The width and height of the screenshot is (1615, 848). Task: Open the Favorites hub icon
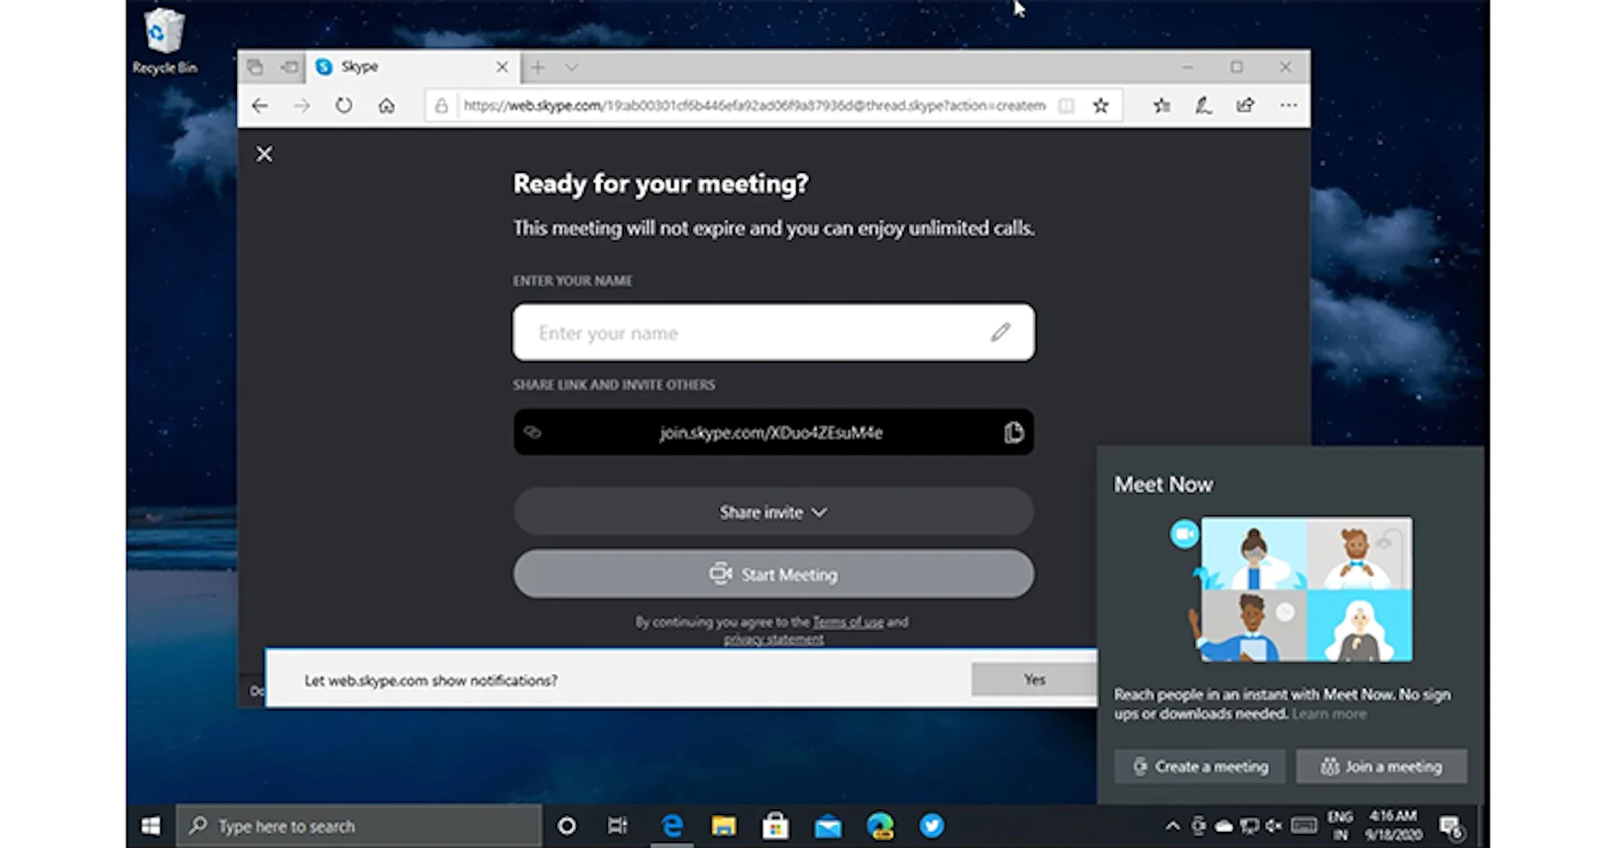tap(1162, 106)
